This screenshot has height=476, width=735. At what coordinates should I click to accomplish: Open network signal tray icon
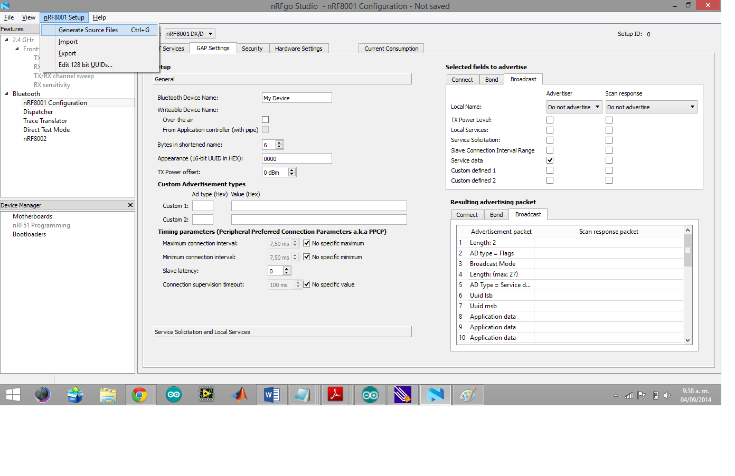(x=629, y=395)
